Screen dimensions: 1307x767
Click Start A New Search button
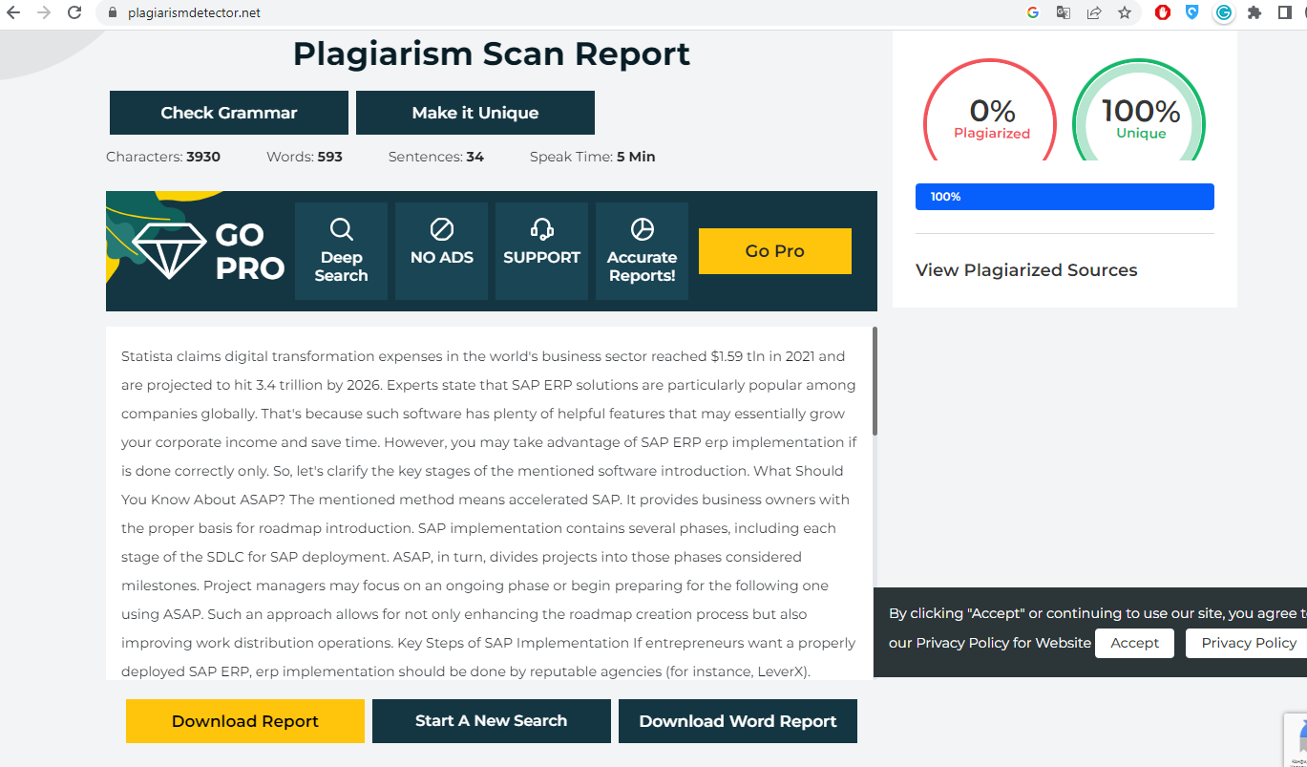click(492, 721)
